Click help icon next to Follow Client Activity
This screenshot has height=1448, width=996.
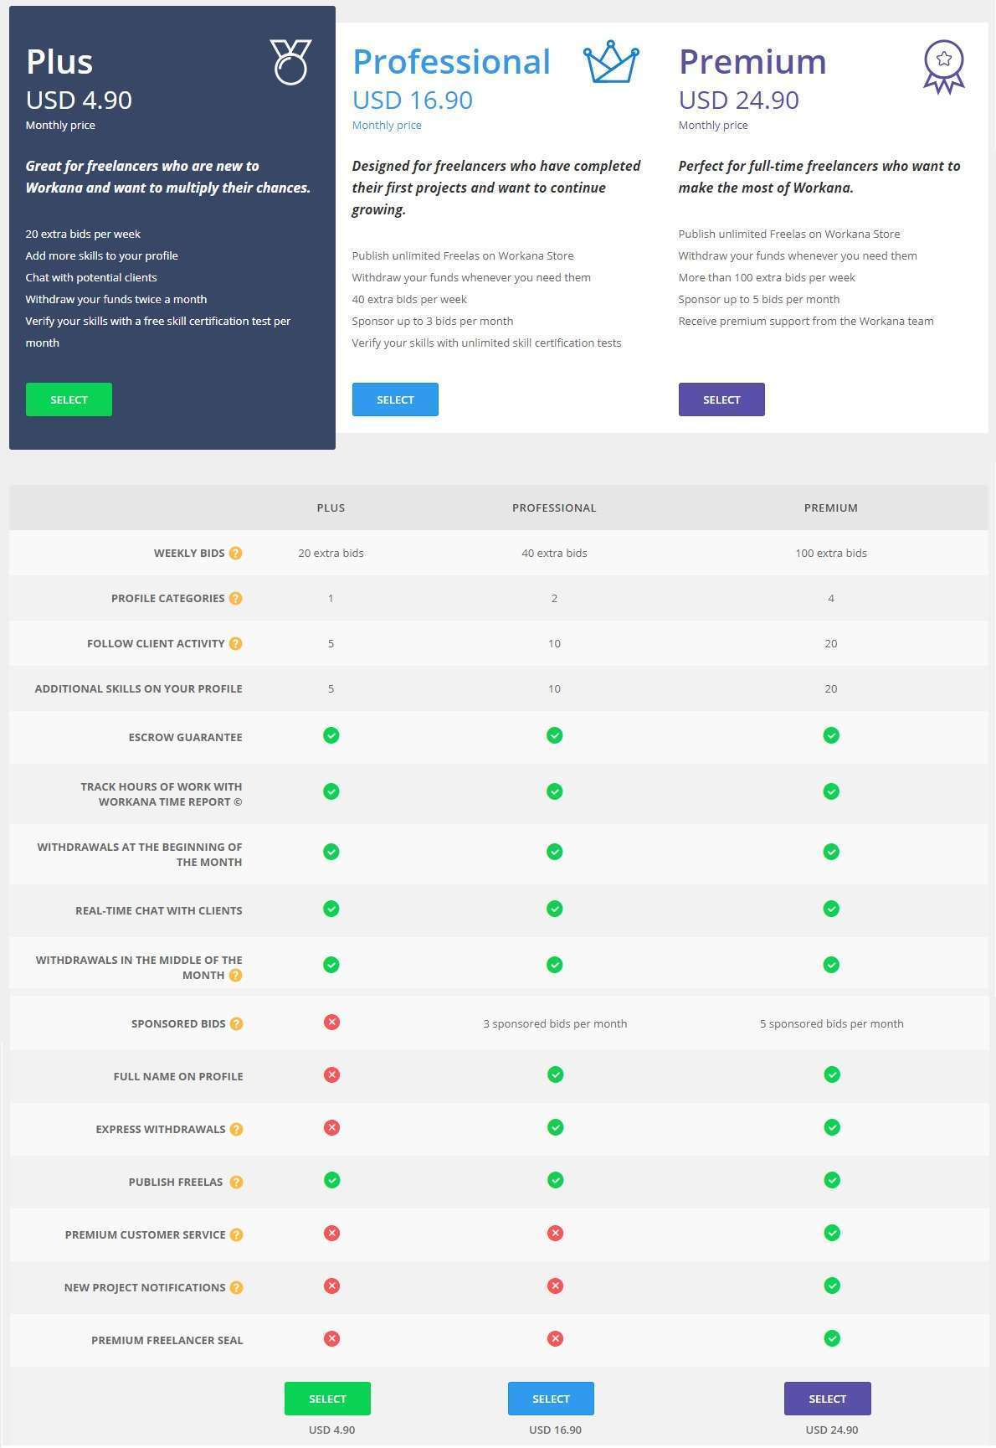click(x=236, y=643)
